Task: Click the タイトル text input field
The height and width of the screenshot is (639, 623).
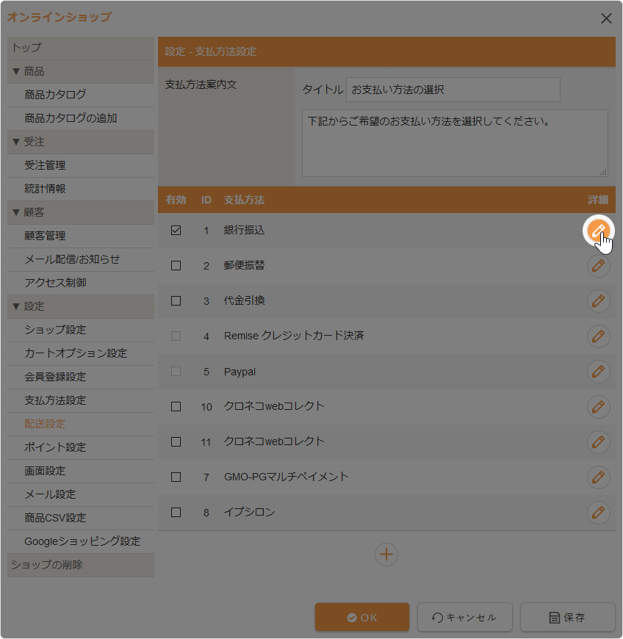Action: point(453,90)
